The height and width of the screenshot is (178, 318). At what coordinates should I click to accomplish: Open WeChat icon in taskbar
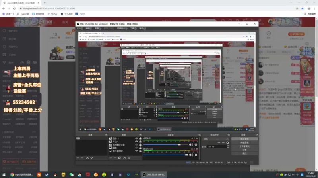tap(72, 174)
